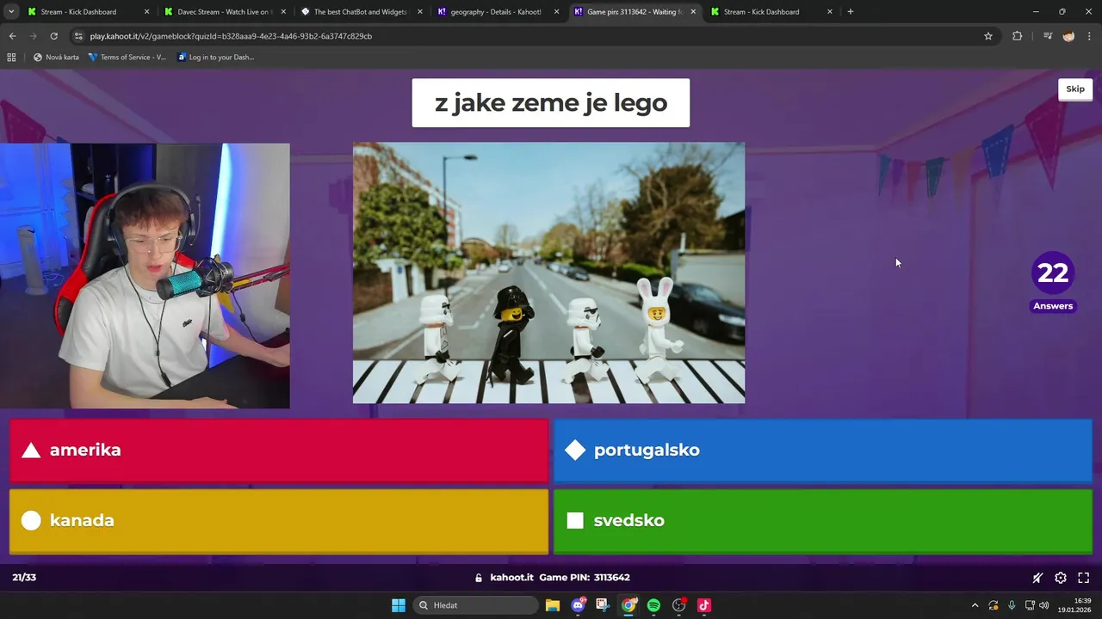Open The best ChatBot and Widgets tab

point(360,12)
